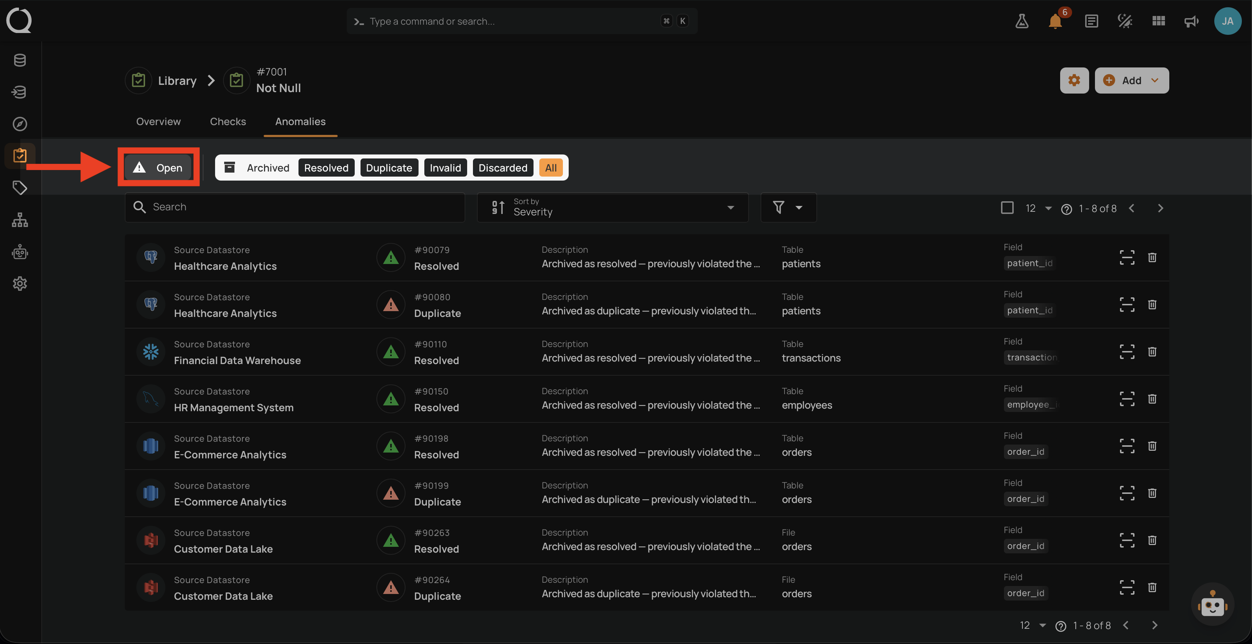
Task: Change top page size 12 dropdown
Action: [x=1038, y=209]
